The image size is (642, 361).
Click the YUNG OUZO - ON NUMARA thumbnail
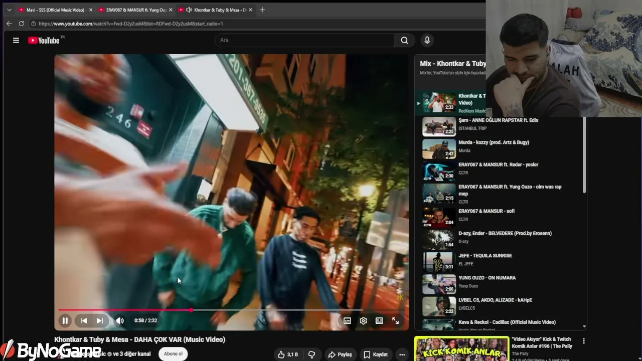point(439,283)
